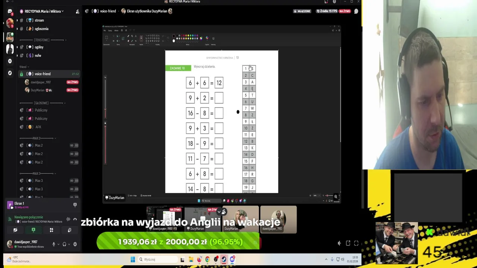Deafen with the headphones icon
477x268 pixels.
point(64,244)
